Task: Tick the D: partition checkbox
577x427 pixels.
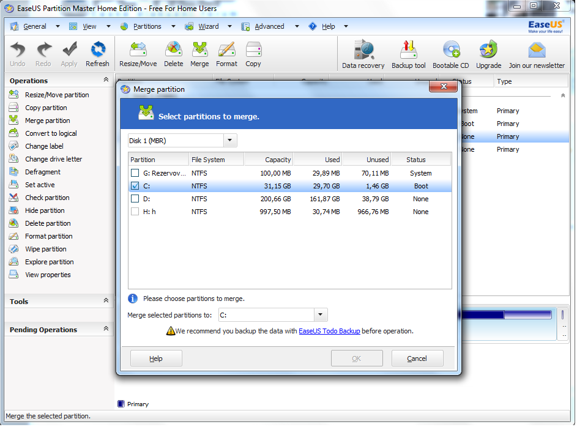Action: [135, 199]
